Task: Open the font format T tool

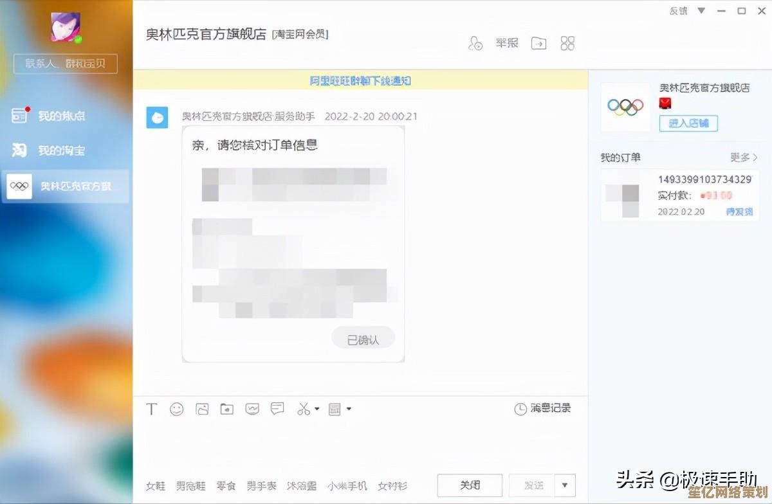Action: 152,409
